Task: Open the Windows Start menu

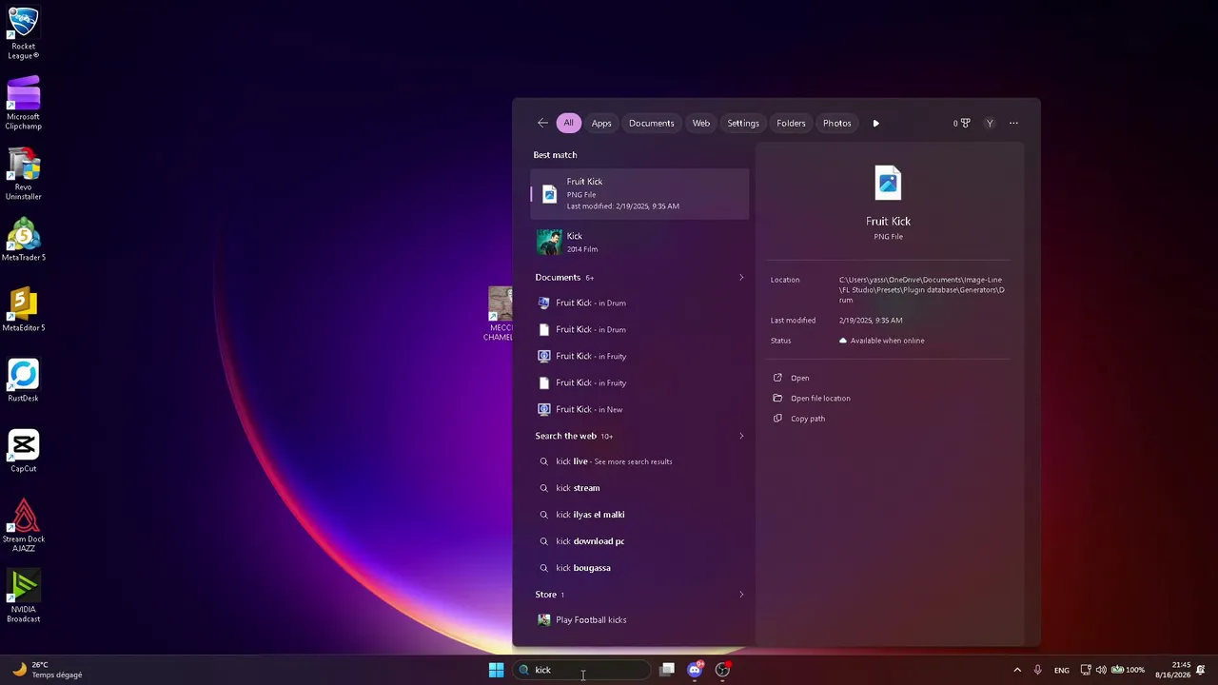Action: (496, 670)
